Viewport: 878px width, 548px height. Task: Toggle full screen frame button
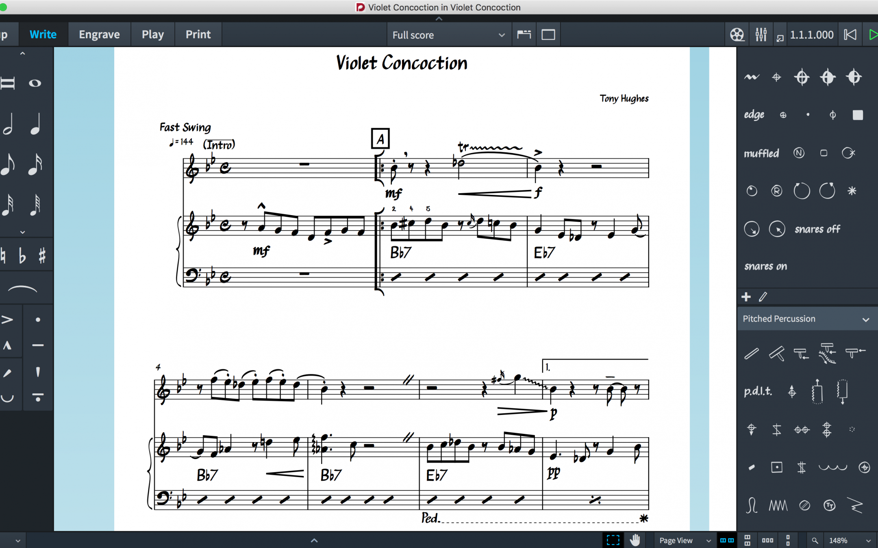[x=548, y=35]
